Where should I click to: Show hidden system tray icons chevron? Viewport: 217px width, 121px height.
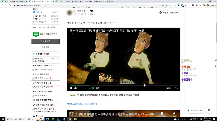coord(187,119)
